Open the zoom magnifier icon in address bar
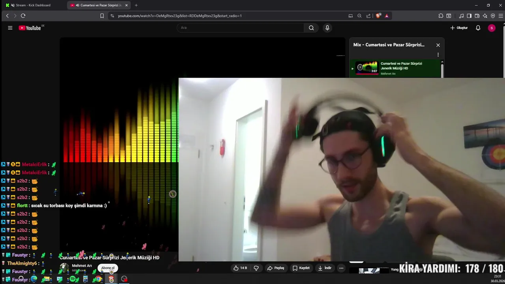Image resolution: width=505 pixels, height=284 pixels. click(359, 16)
